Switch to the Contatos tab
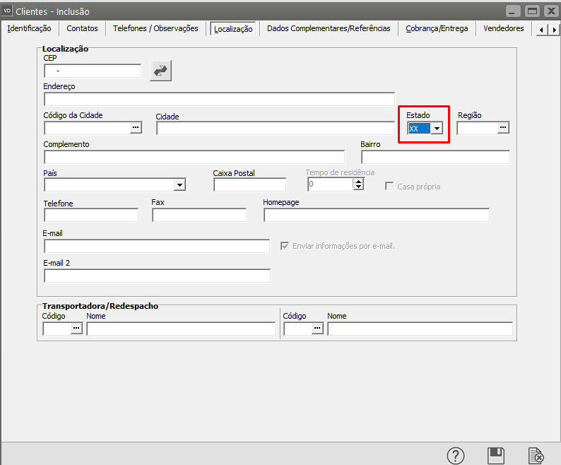 pyautogui.click(x=82, y=28)
